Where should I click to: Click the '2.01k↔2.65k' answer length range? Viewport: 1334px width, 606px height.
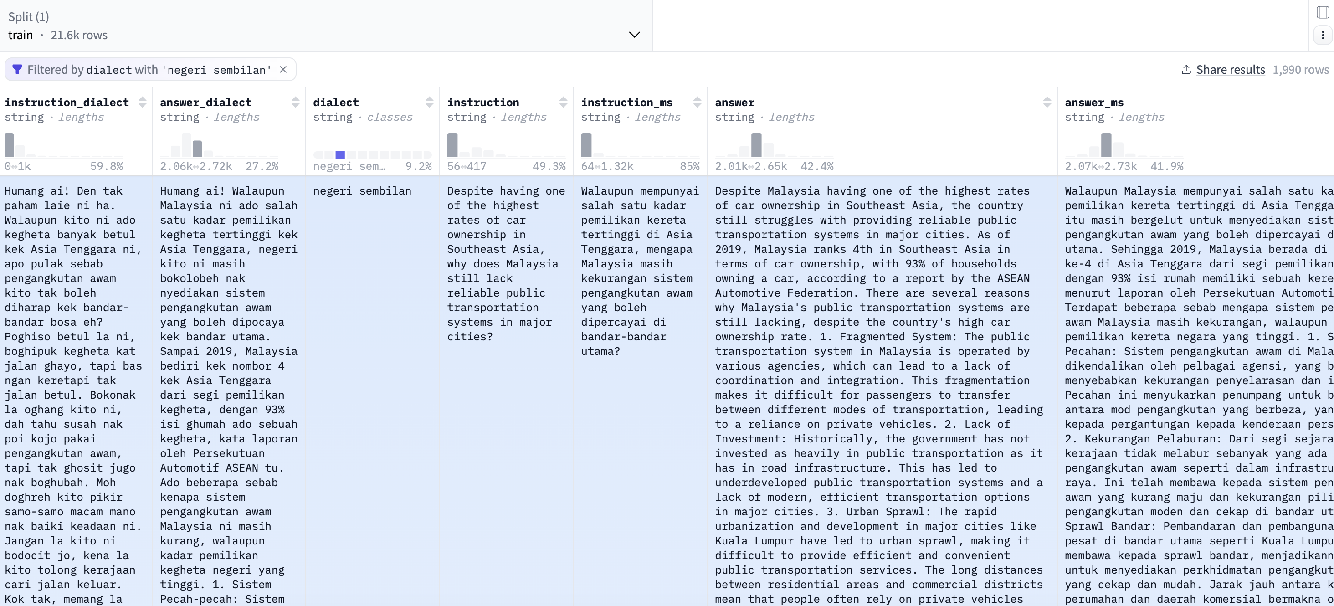pyautogui.click(x=751, y=166)
